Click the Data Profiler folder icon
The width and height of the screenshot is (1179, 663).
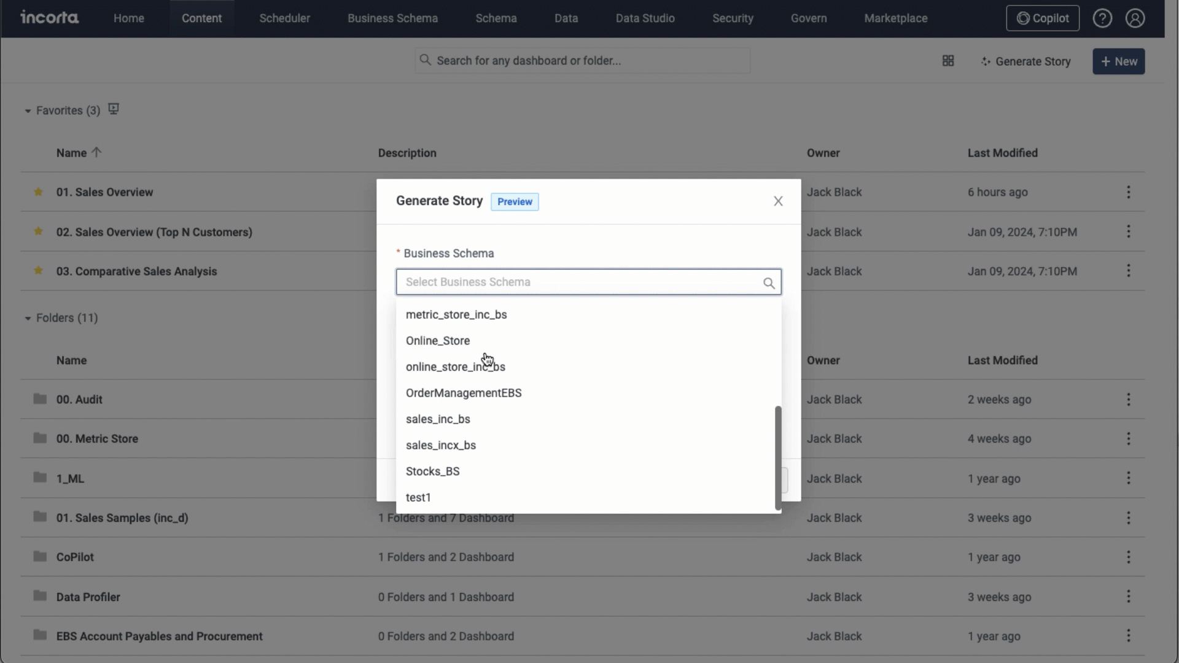(x=40, y=596)
